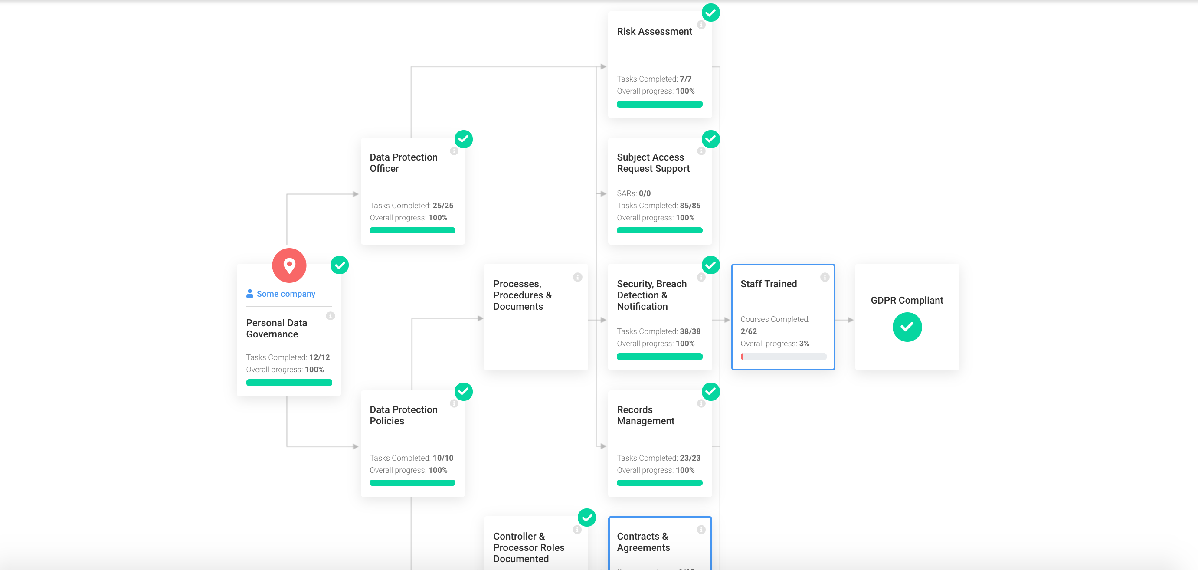Open the Some company link
The width and height of the screenshot is (1198, 570).
(285, 294)
